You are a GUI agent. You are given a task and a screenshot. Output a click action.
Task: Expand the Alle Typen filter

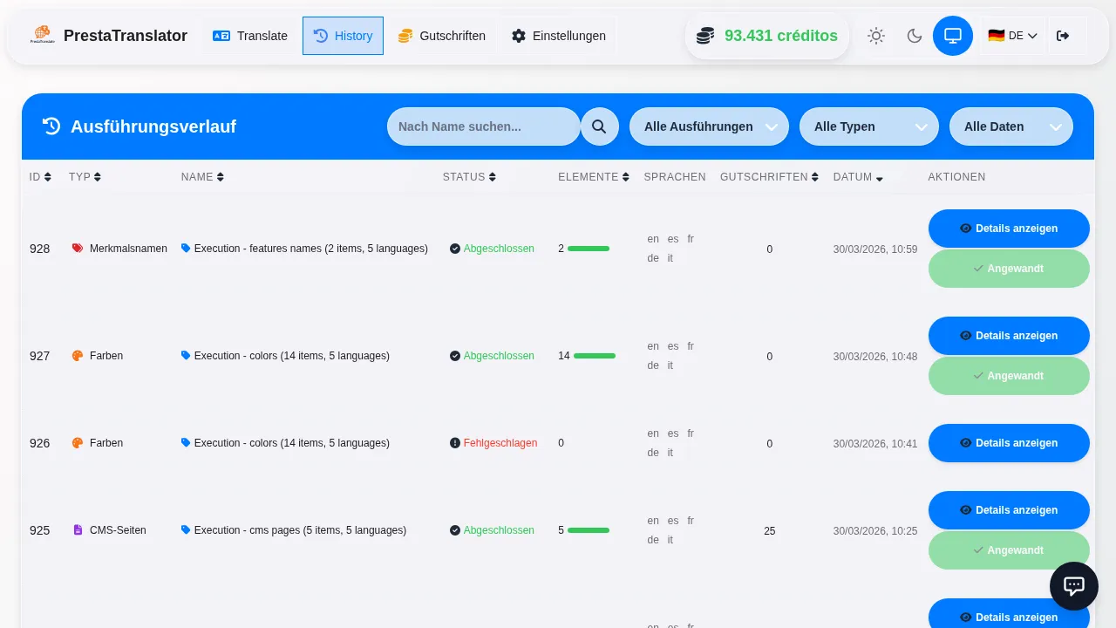pos(868,126)
